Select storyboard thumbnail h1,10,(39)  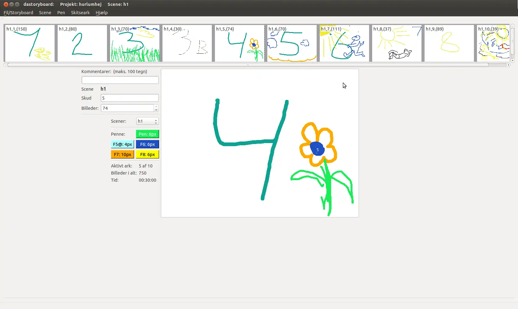[x=493, y=43]
